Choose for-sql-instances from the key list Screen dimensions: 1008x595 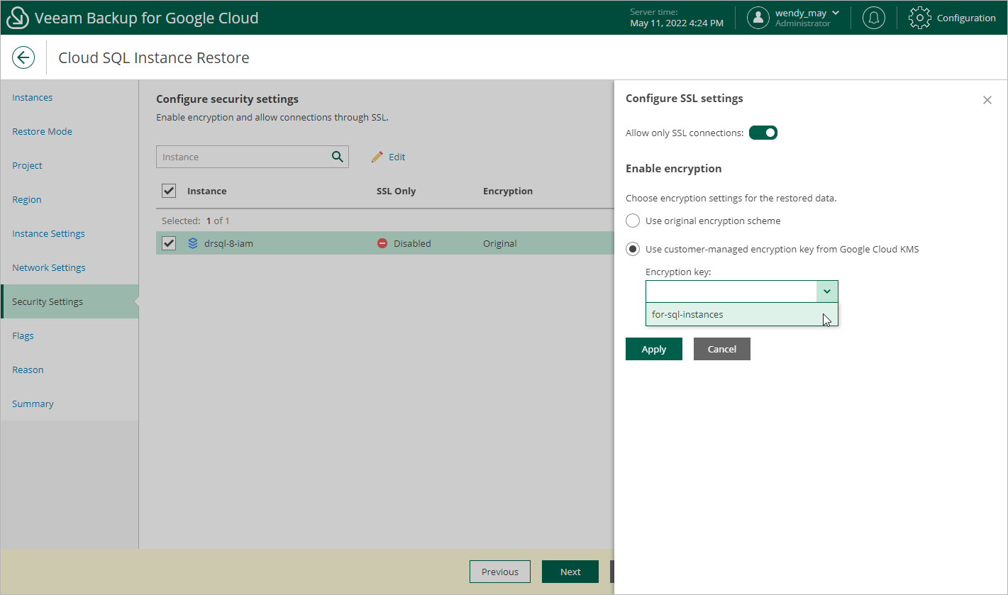coord(742,314)
